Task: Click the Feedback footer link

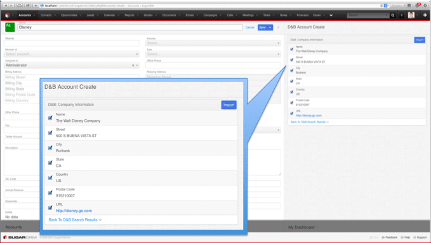Action: coord(390,237)
